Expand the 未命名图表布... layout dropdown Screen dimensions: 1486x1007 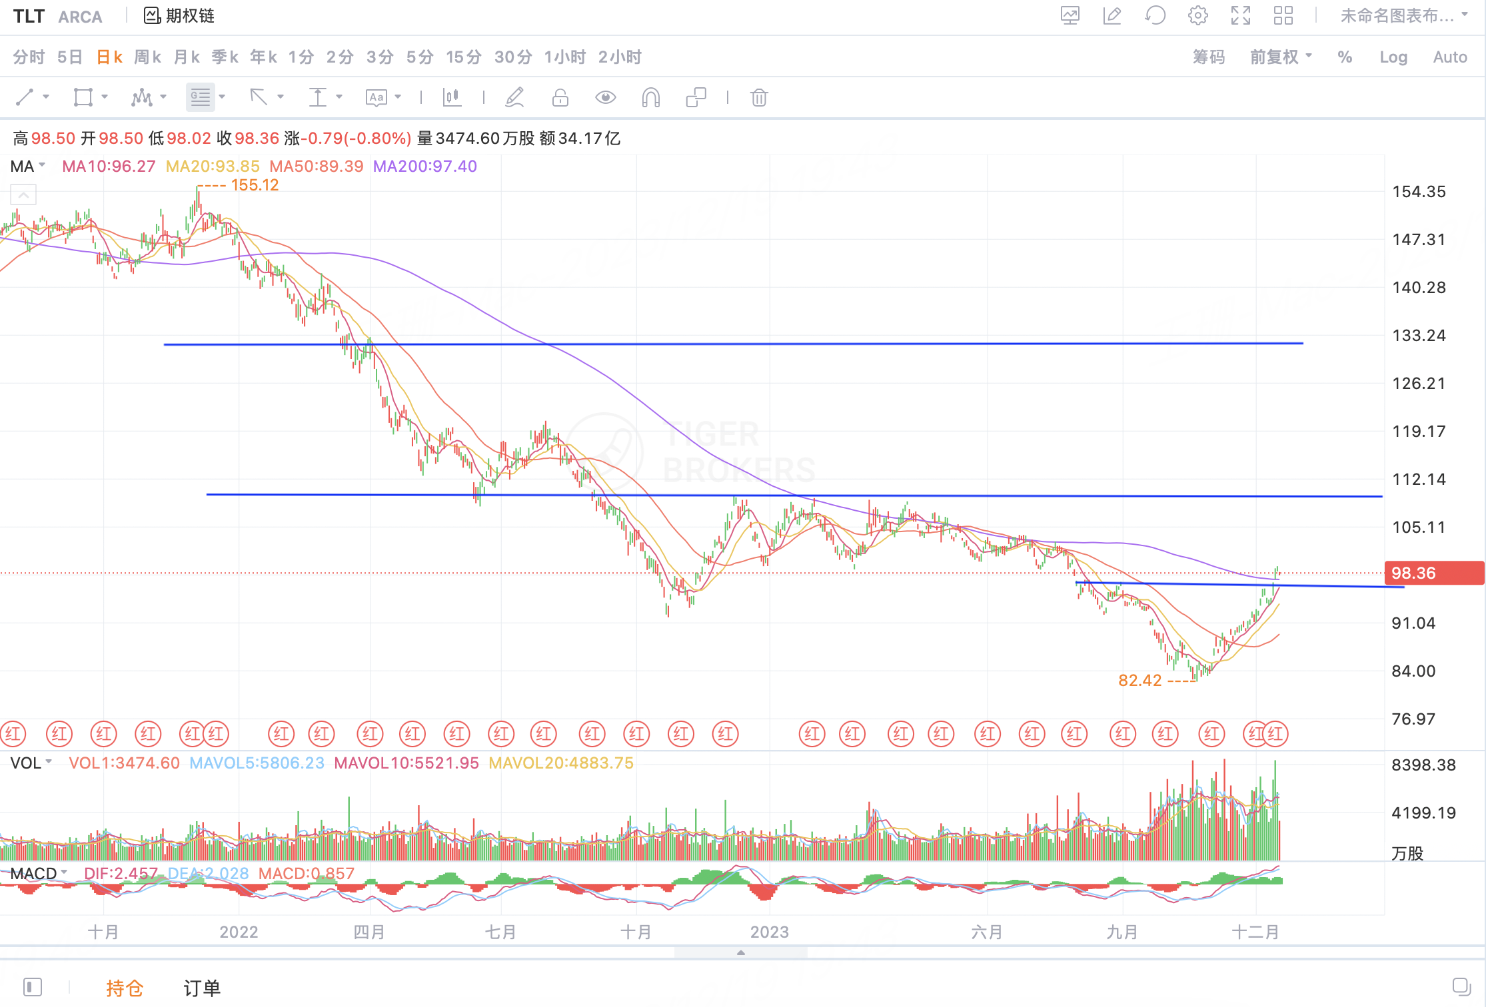pos(1403,15)
